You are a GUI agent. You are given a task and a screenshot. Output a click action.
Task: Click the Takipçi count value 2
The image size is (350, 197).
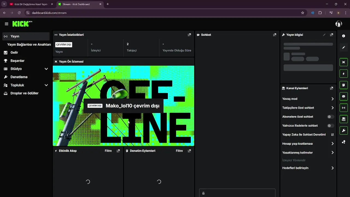128,44
